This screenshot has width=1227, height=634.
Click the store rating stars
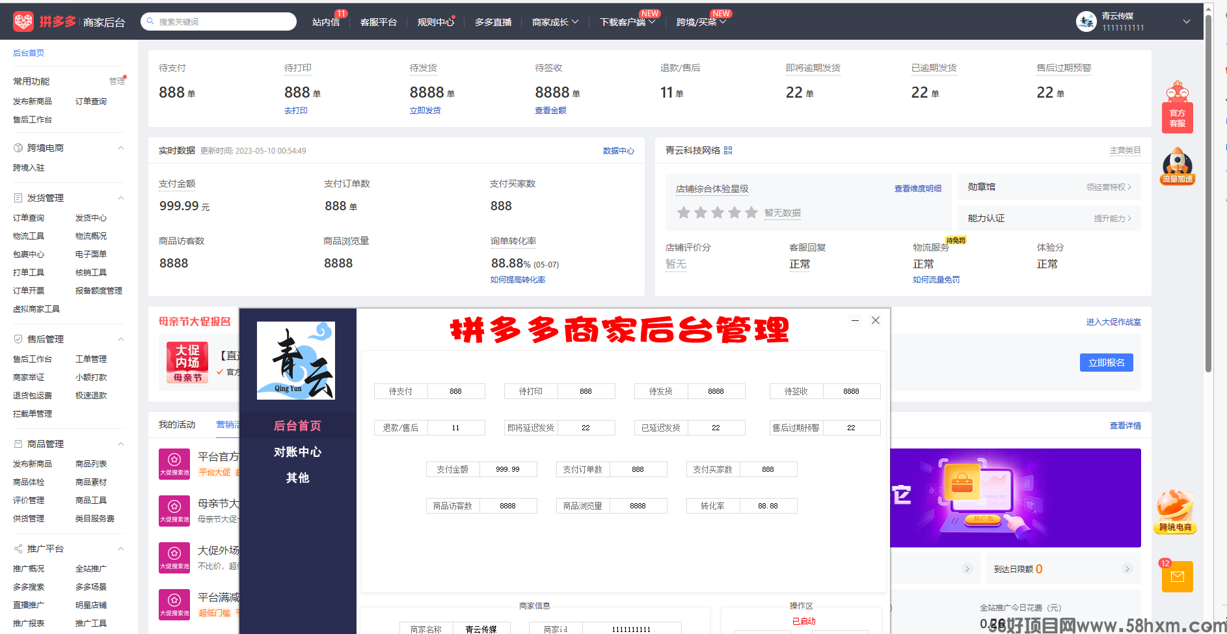(x=718, y=213)
